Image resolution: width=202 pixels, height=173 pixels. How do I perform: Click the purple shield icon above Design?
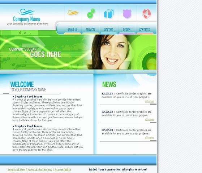coord(127,13)
